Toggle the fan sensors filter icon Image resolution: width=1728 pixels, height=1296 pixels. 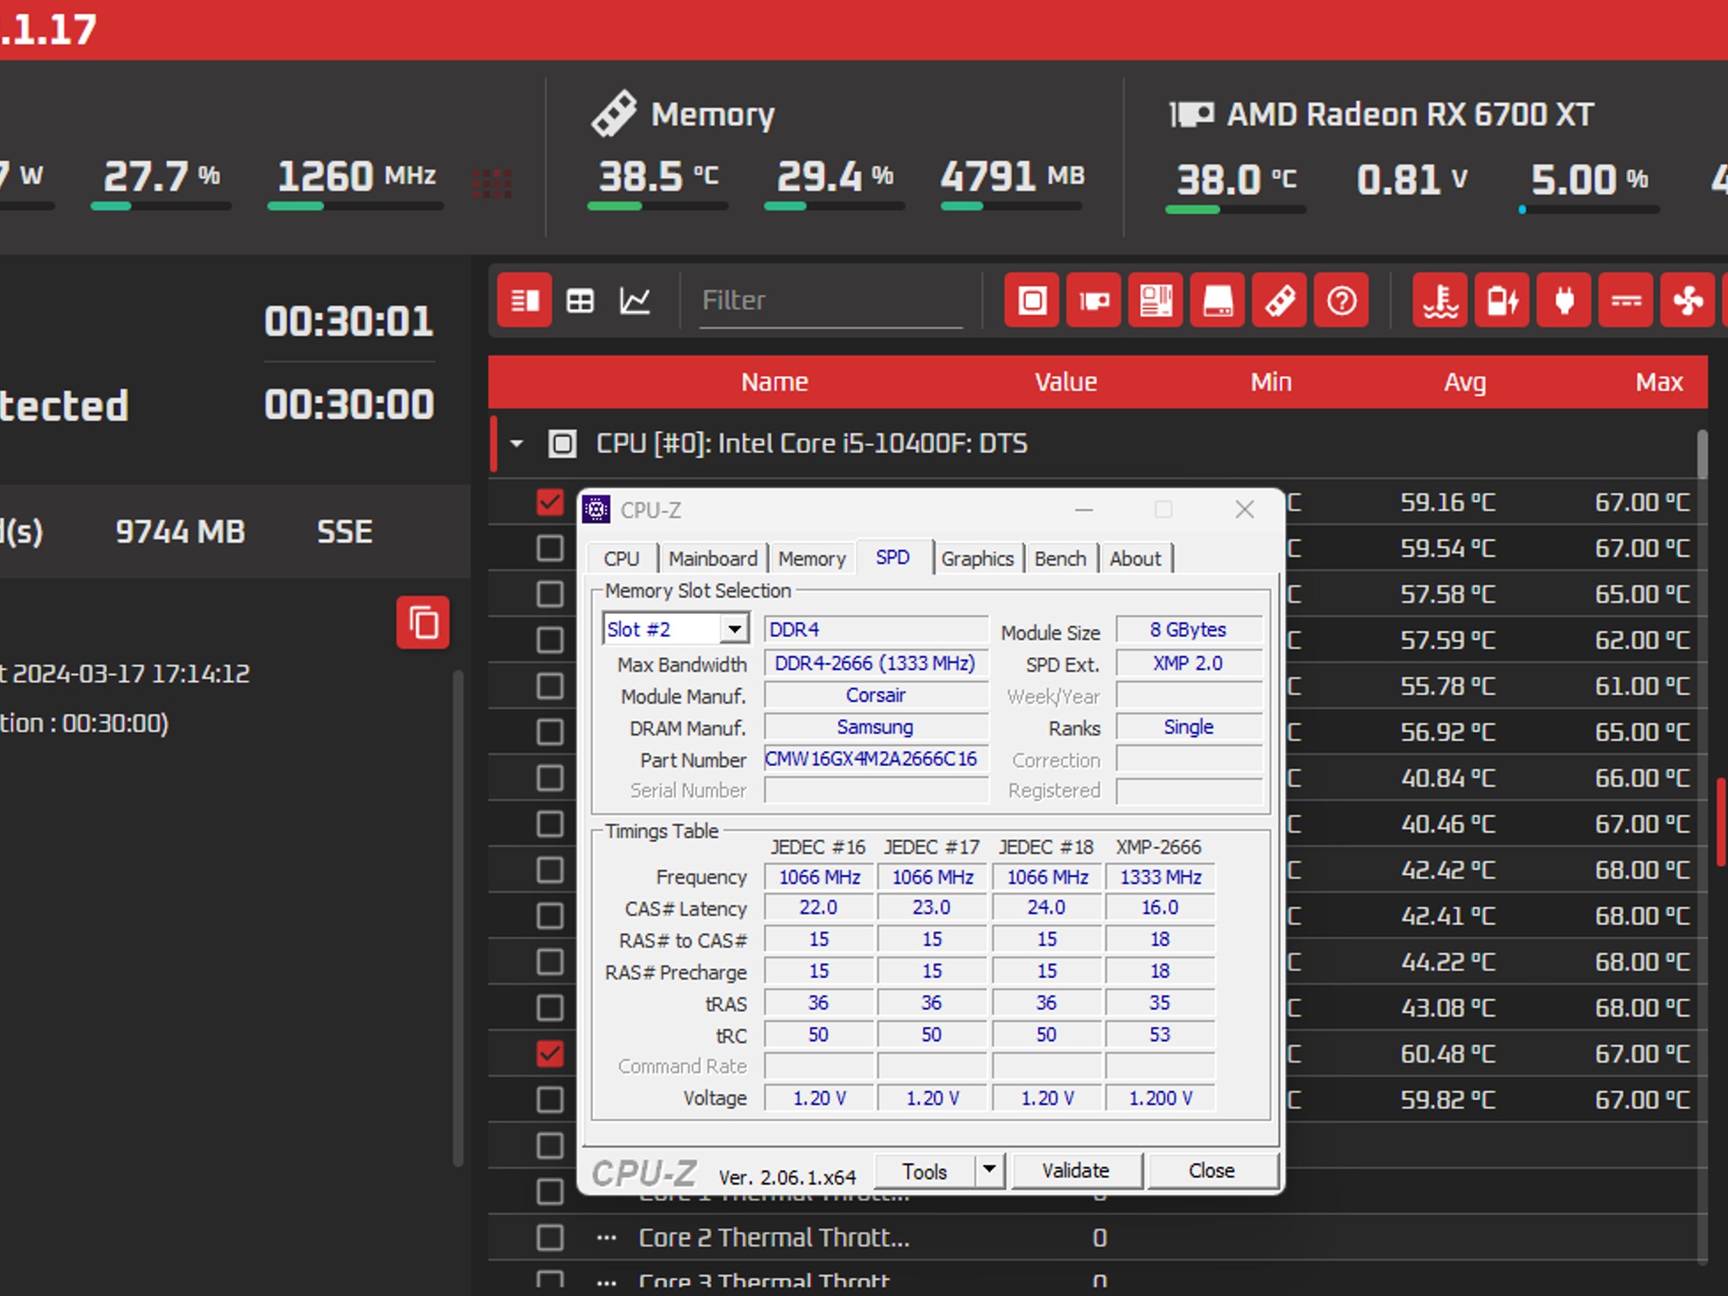click(1687, 300)
